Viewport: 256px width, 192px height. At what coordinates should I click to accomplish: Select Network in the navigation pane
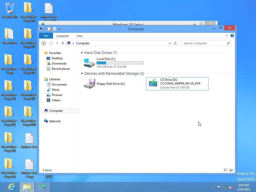55,121
